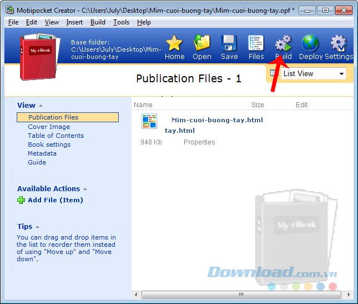Open a project with the Open folder icon
Screen dimensions: 358x304
click(201, 43)
